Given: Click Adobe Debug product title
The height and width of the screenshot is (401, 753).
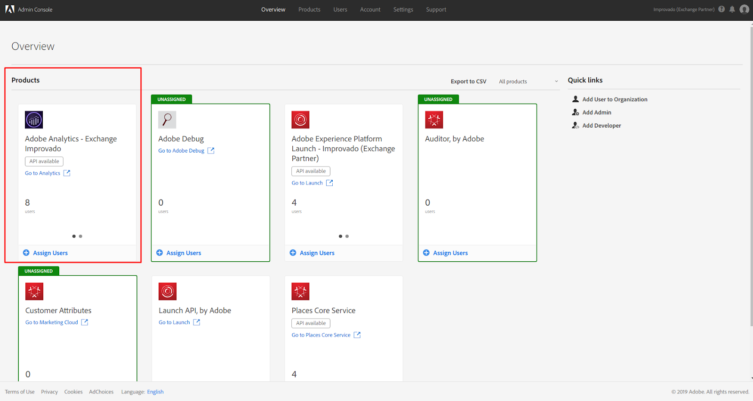Looking at the screenshot, I should [x=181, y=139].
